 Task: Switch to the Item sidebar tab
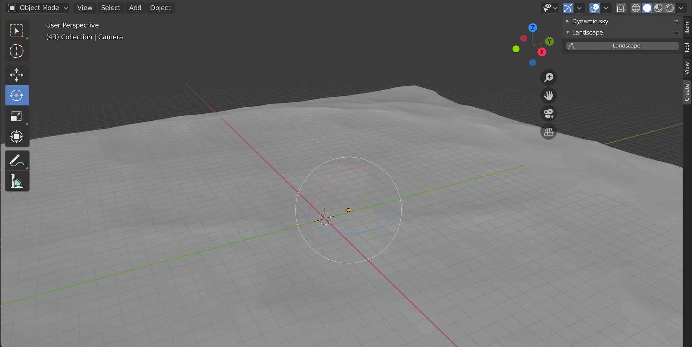click(687, 28)
